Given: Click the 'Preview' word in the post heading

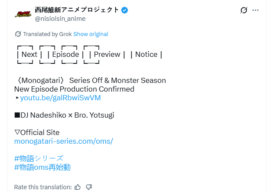Looking at the screenshot, I should pyautogui.click(x=107, y=54).
